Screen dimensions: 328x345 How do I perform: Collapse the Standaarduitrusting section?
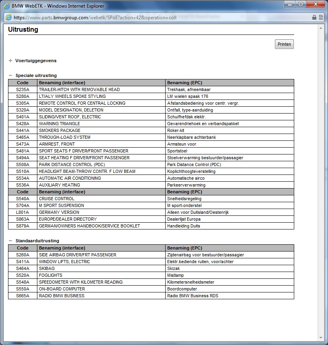point(10,241)
